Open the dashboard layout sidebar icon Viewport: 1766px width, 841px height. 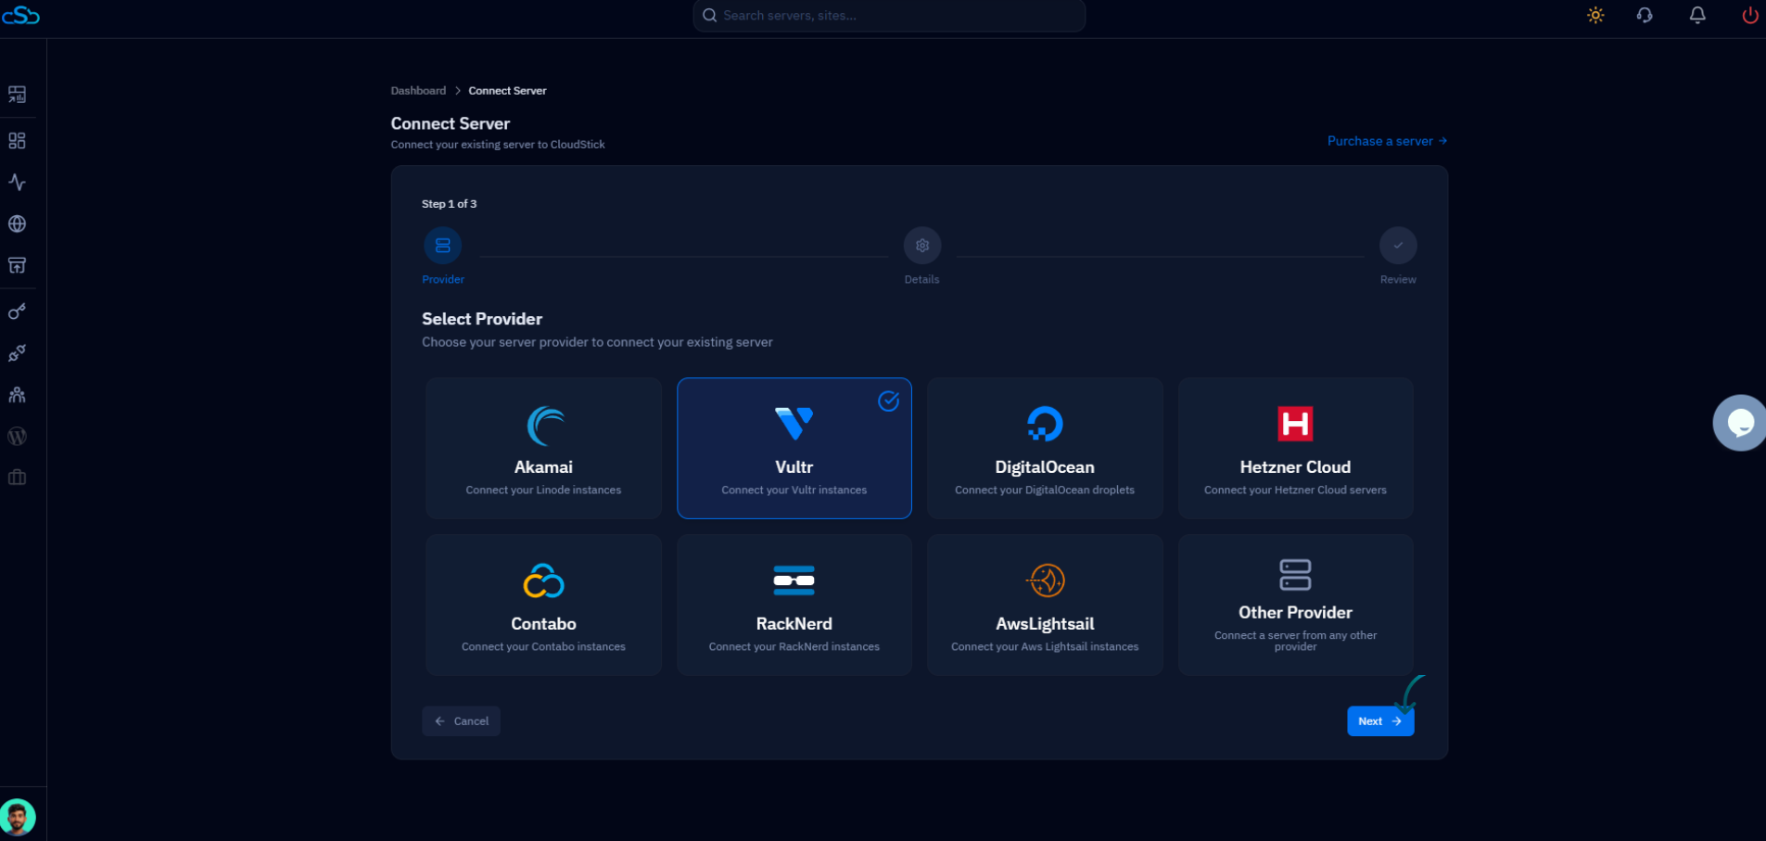pyautogui.click(x=17, y=95)
